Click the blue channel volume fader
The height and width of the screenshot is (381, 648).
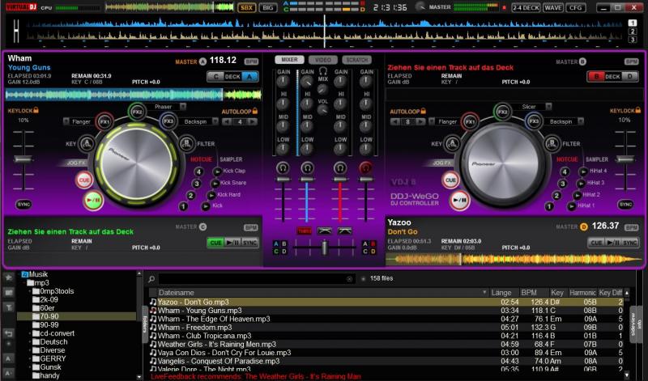[x=307, y=179]
